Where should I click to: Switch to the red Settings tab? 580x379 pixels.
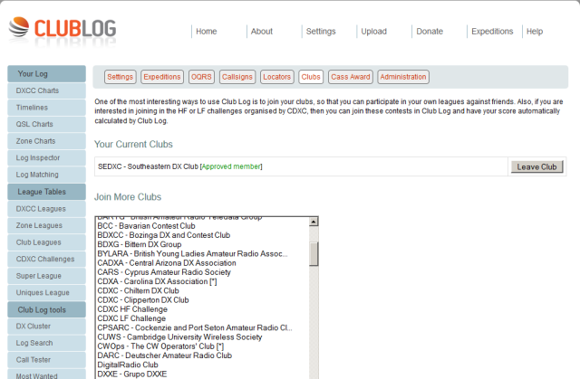[121, 77]
